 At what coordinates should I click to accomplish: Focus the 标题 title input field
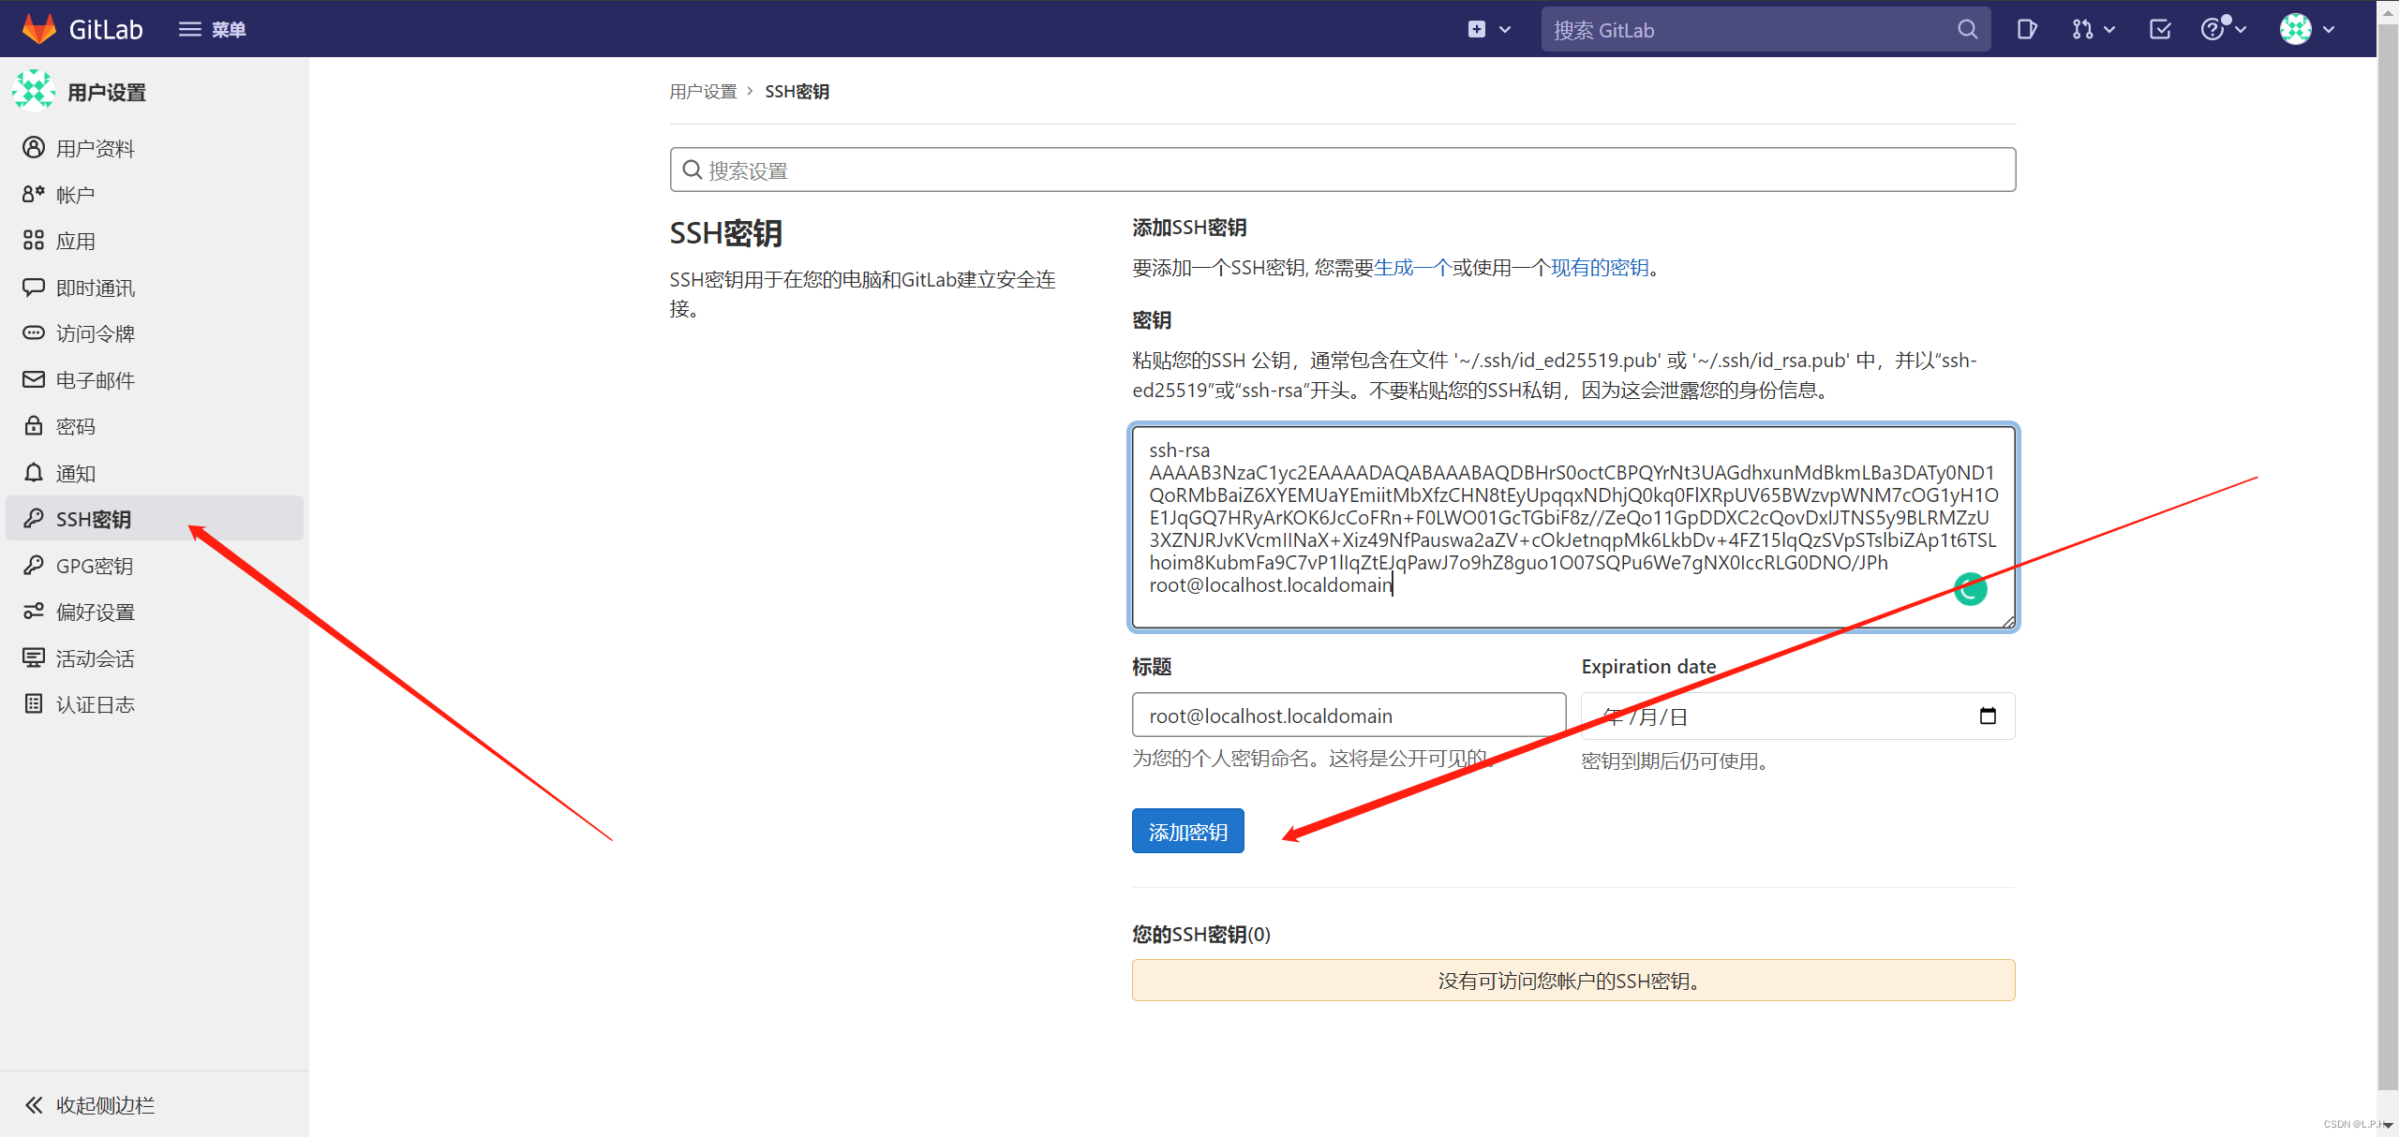1349,716
